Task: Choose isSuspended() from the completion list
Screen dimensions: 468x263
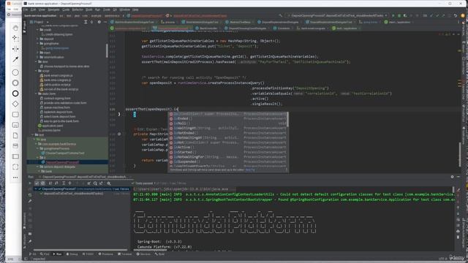Action: pos(227,161)
